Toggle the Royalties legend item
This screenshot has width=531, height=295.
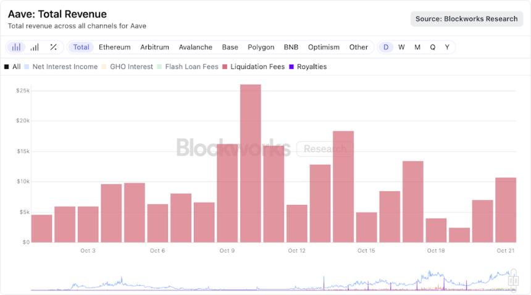pyautogui.click(x=308, y=67)
